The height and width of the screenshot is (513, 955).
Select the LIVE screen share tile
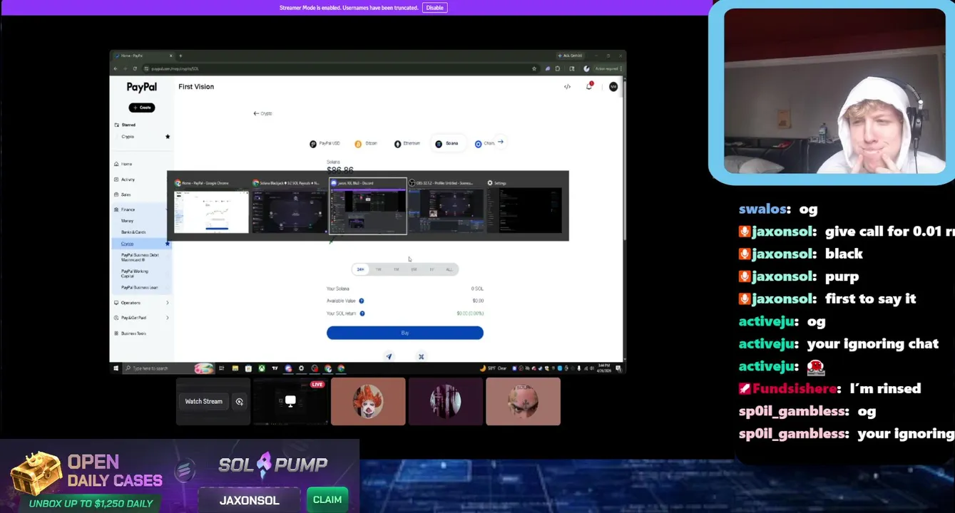point(290,402)
